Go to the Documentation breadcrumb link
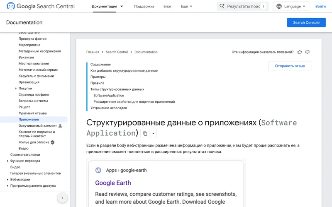 [x=146, y=52]
